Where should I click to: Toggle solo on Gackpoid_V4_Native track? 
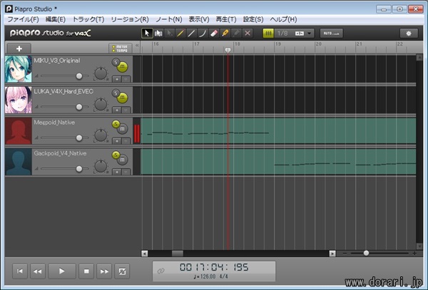pos(116,155)
